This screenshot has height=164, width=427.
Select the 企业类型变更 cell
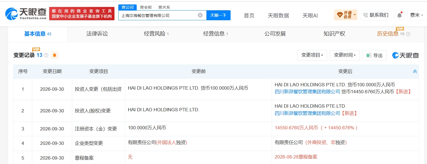[x=99, y=143]
